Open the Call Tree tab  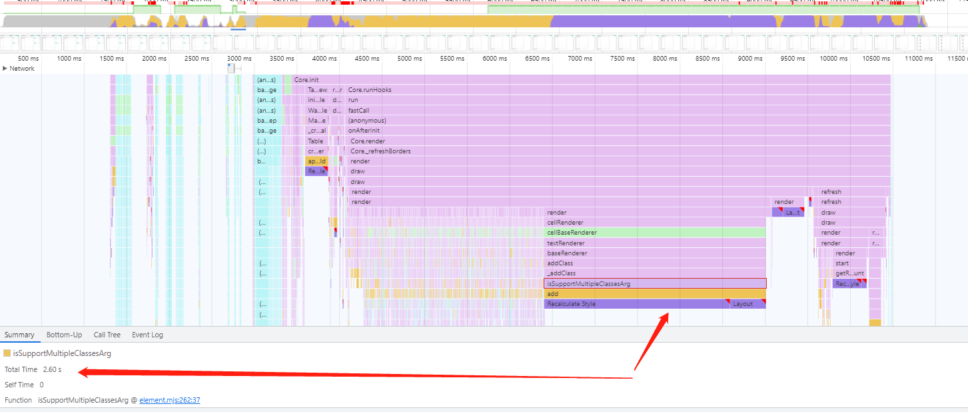107,335
